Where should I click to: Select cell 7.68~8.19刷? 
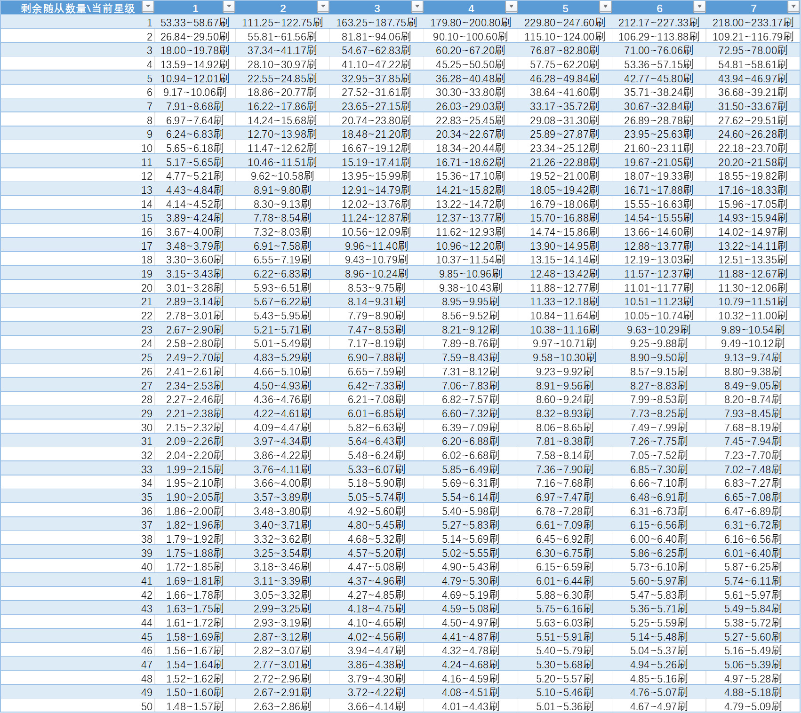coord(753,428)
